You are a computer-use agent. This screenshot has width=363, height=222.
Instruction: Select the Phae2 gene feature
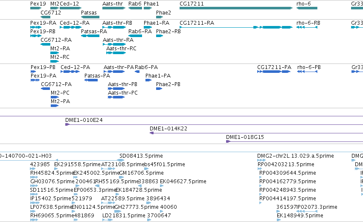[160, 17]
